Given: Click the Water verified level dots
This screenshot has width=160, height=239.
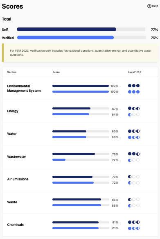Looking at the screenshot, I should click(x=134, y=137).
